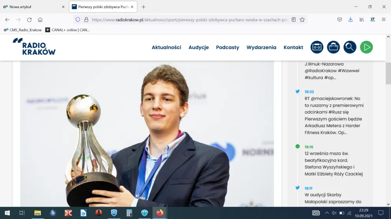
Task: Open the downloads panel
Action: pos(350,20)
